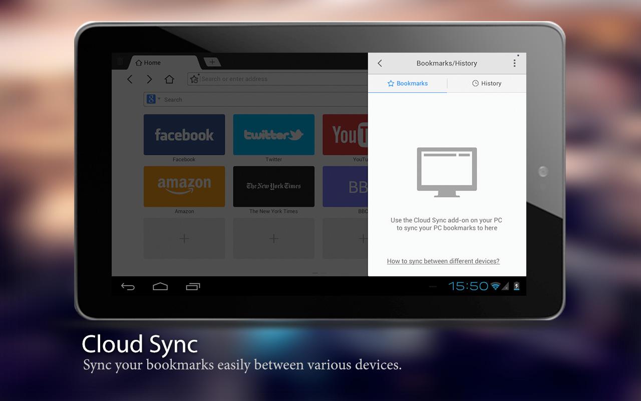641x401 pixels.
Task: Tap the bookmark star in address bar
Action: tap(194, 79)
